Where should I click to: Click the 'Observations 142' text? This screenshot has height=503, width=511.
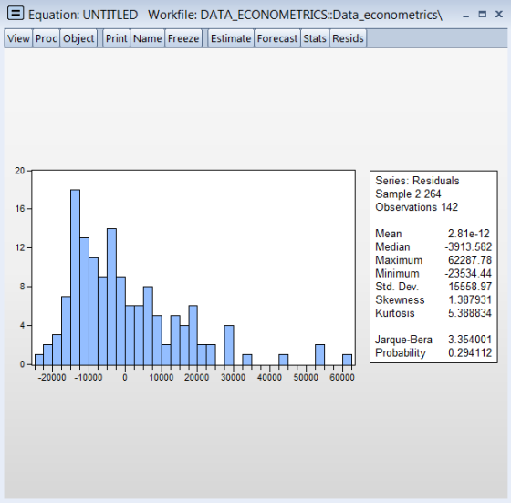coord(416,207)
